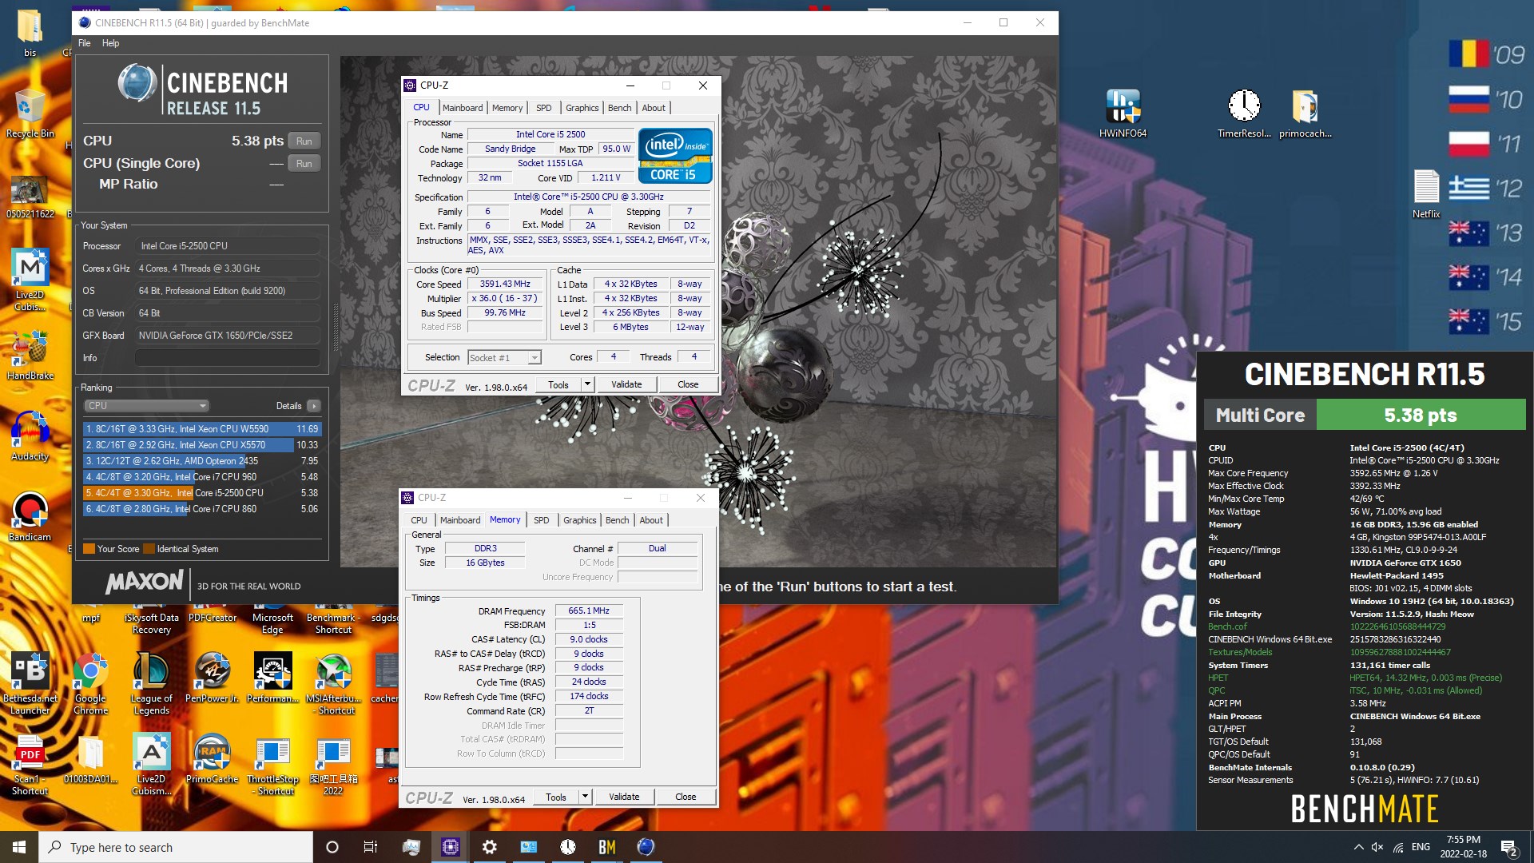Switch to Mainboard tab in upper CPU-Z
Image resolution: width=1534 pixels, height=863 pixels.
point(463,108)
